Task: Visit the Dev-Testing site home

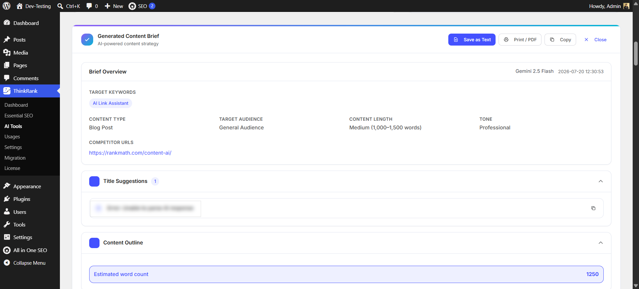Action: [x=34, y=6]
